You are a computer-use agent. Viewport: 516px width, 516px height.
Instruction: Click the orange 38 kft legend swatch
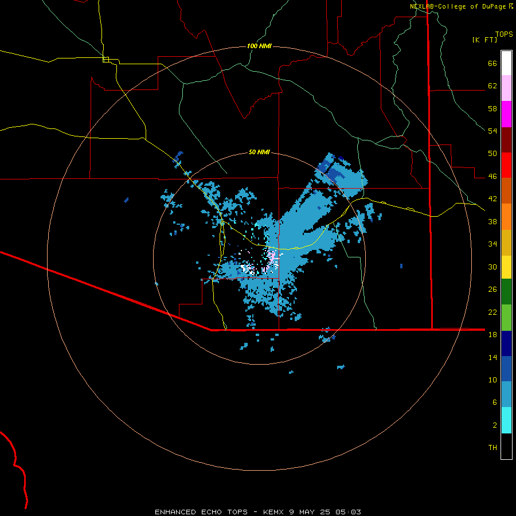coord(506,217)
